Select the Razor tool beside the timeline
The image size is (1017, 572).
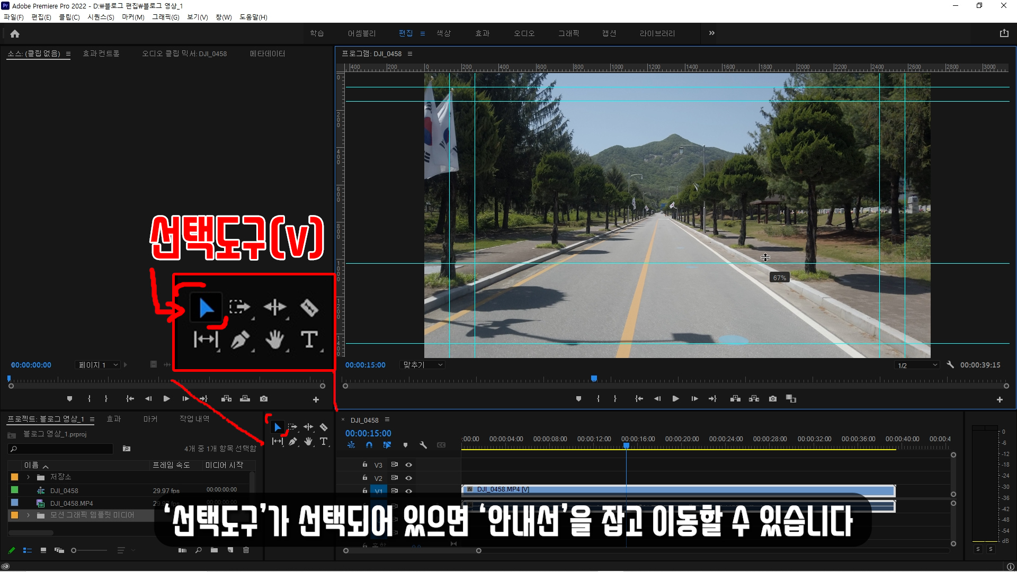[324, 427]
